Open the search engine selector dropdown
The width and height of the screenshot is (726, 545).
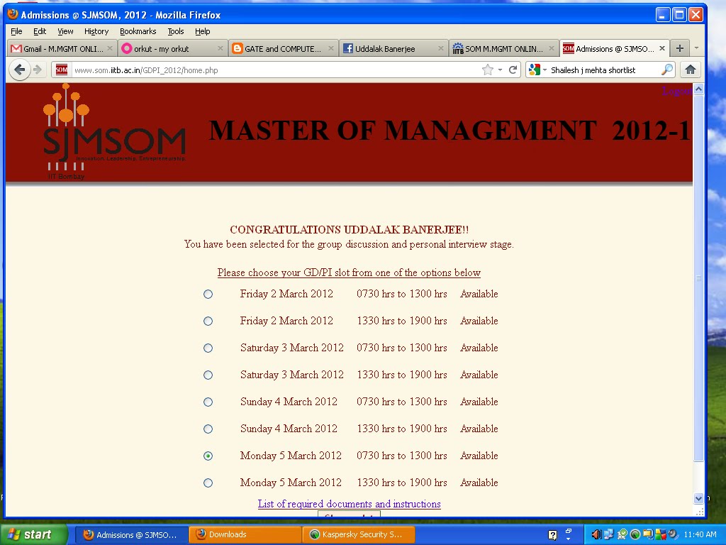[x=544, y=70]
